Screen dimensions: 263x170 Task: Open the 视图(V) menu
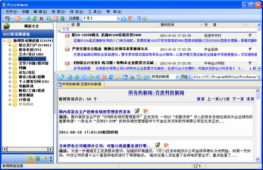[x=58, y=12]
